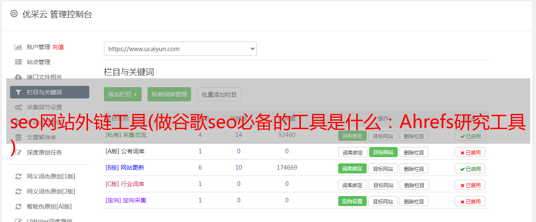Click the [私有] 采集交流 column name
This screenshot has width=536, height=222.
click(126, 135)
